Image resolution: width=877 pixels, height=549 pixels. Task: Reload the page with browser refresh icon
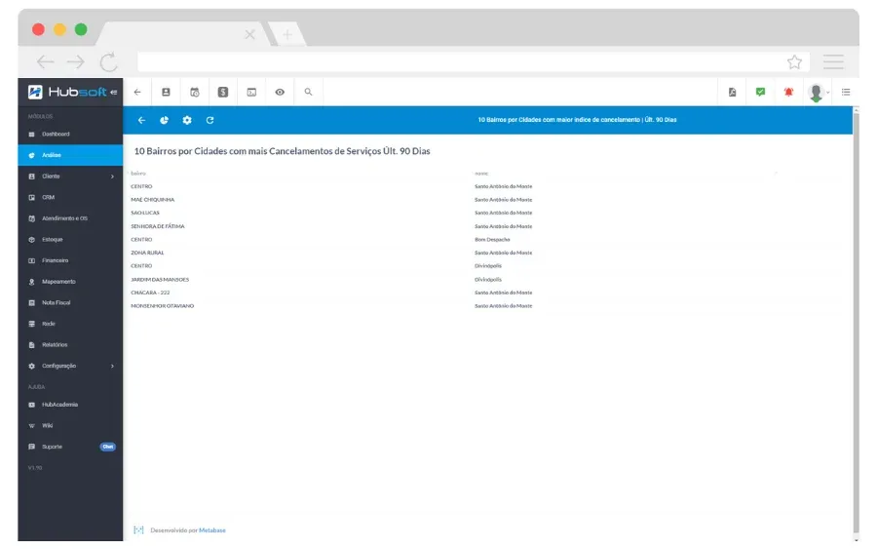coord(108,62)
